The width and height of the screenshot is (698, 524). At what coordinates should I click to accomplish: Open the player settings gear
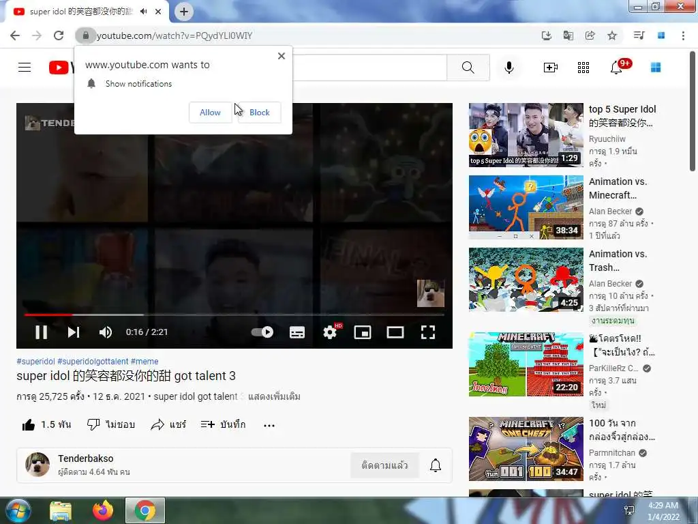tap(331, 332)
